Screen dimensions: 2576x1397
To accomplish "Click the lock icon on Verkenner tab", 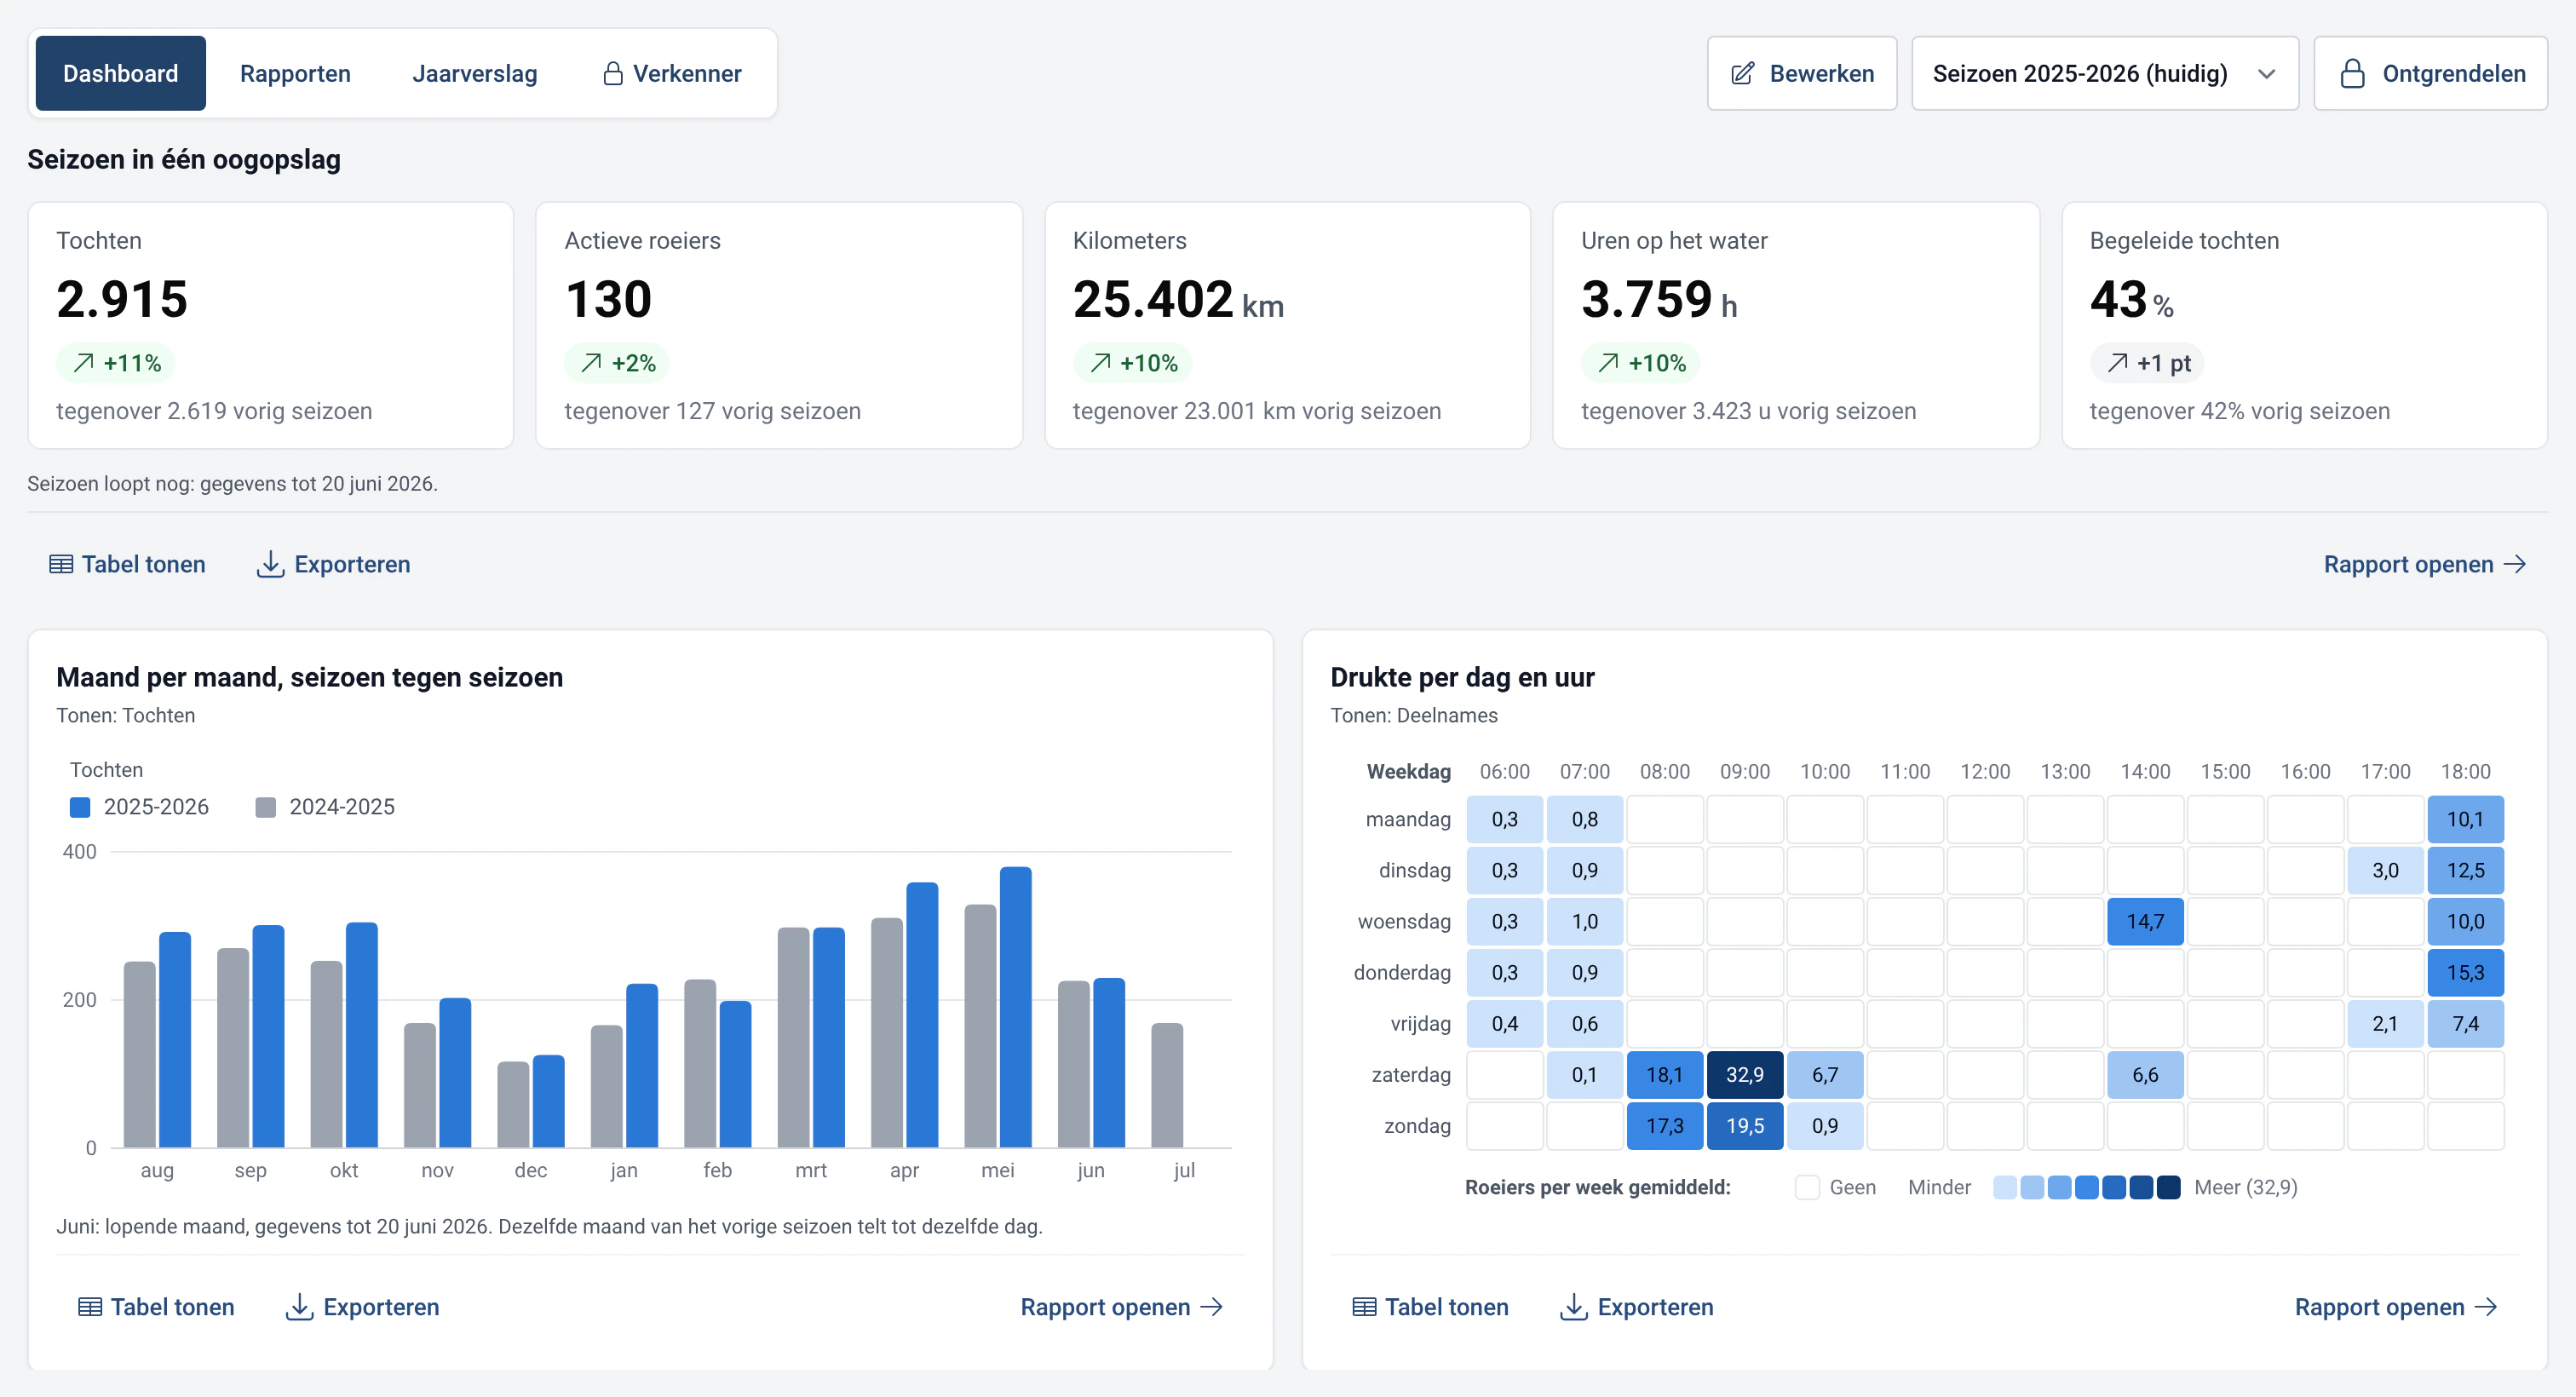I will click(x=613, y=74).
